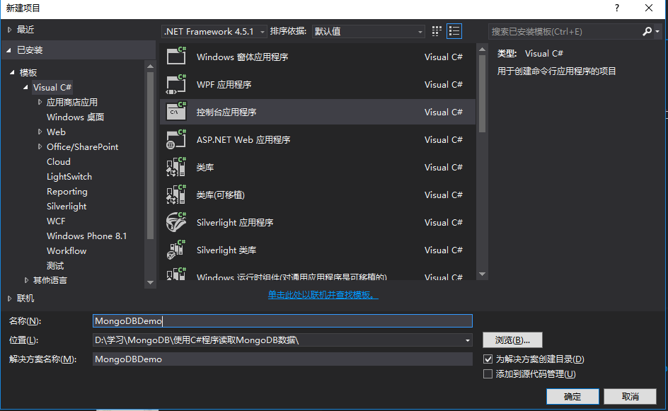Select the Windows 桌面 category
This screenshot has height=411, width=668.
pos(76,117)
